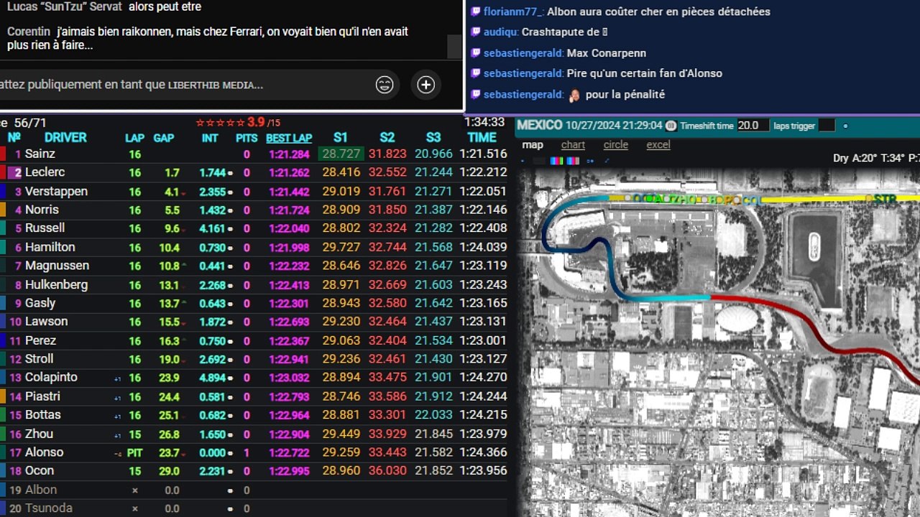Click the INT column header
920x517 pixels.
210,138
